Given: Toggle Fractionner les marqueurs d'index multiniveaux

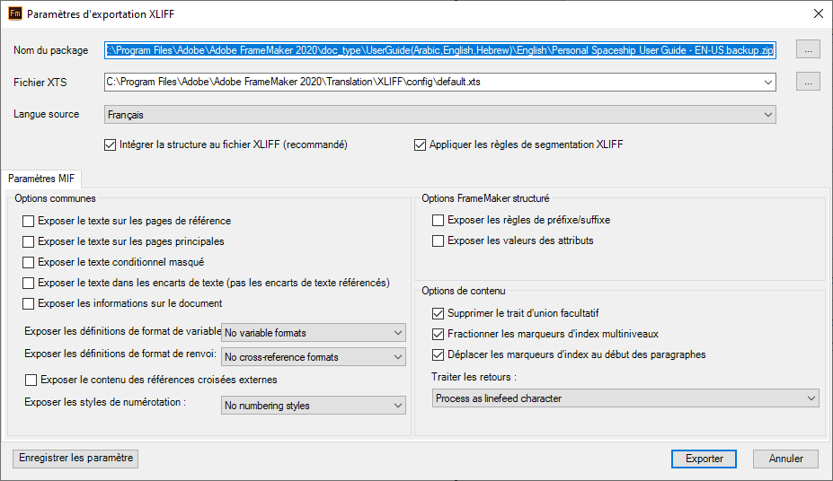Looking at the screenshot, I should pos(439,334).
